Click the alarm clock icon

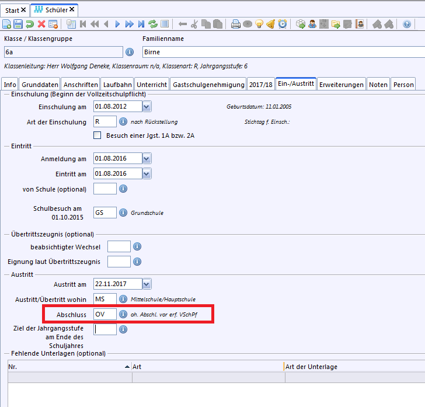(283, 24)
